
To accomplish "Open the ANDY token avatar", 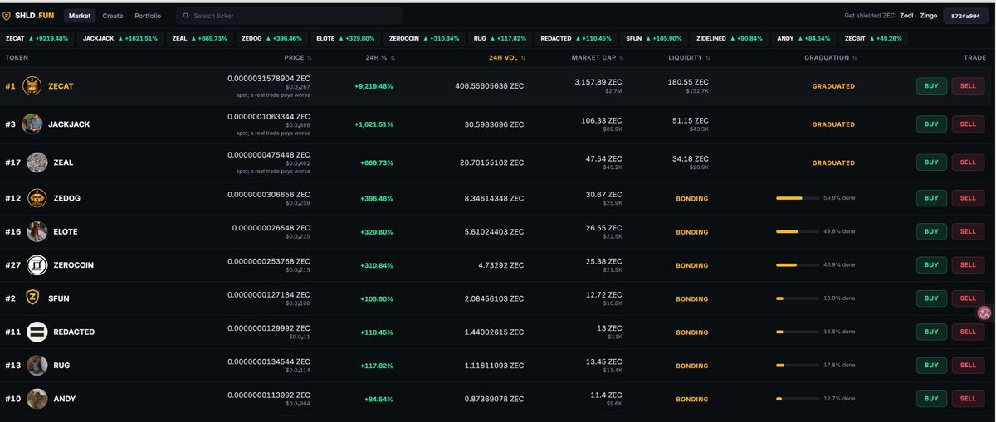I will tap(37, 399).
